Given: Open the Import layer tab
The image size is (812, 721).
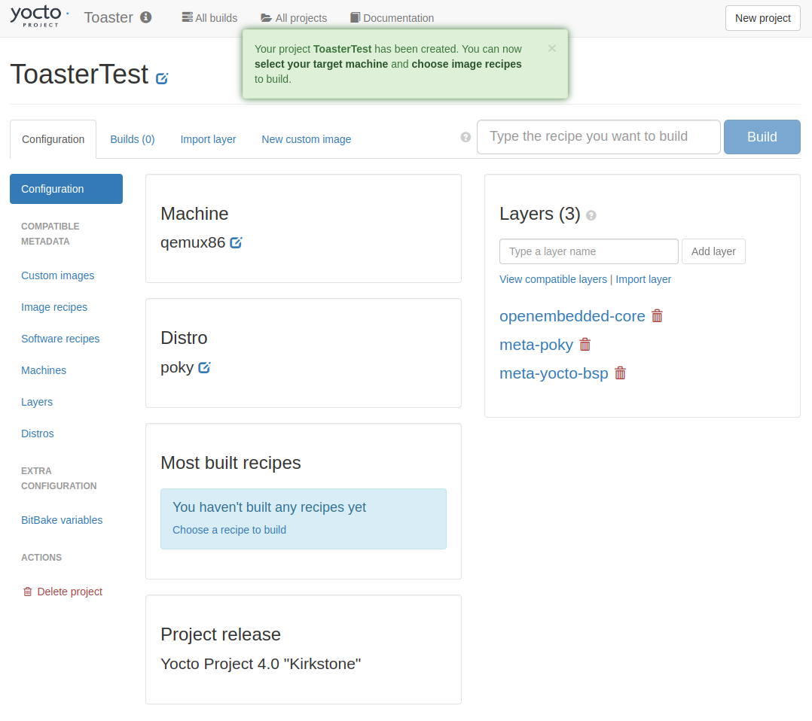Looking at the screenshot, I should pyautogui.click(x=208, y=139).
